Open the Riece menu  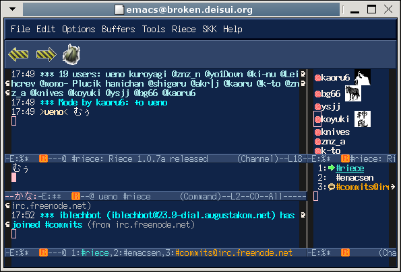coord(183,29)
